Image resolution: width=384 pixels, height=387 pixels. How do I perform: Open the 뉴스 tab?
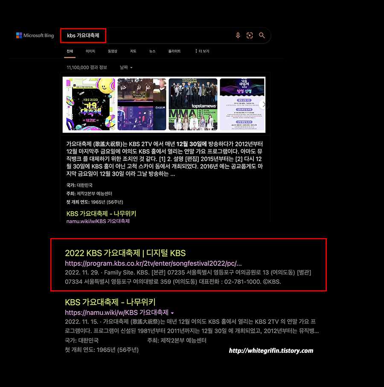pos(152,51)
